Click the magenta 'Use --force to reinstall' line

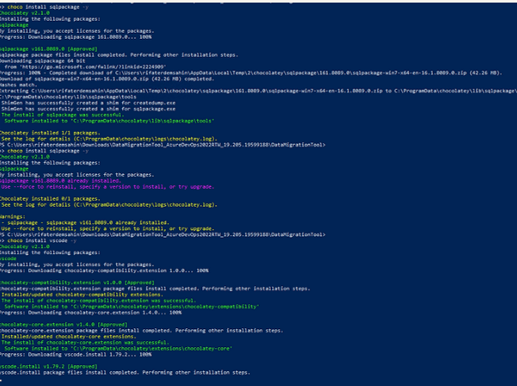point(108,187)
